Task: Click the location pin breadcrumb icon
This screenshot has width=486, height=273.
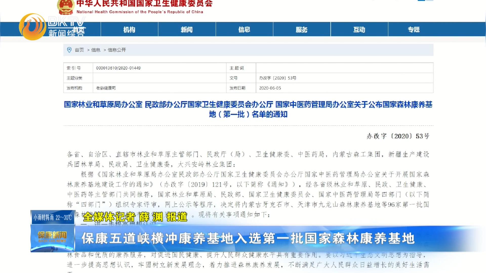Action: 69,50
